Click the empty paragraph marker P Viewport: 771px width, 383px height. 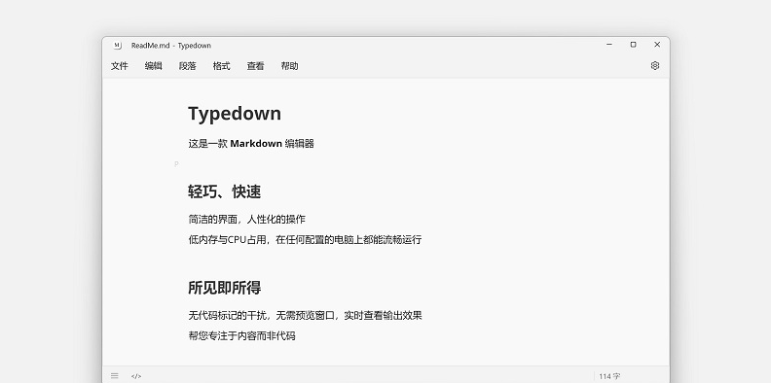pyautogui.click(x=176, y=164)
